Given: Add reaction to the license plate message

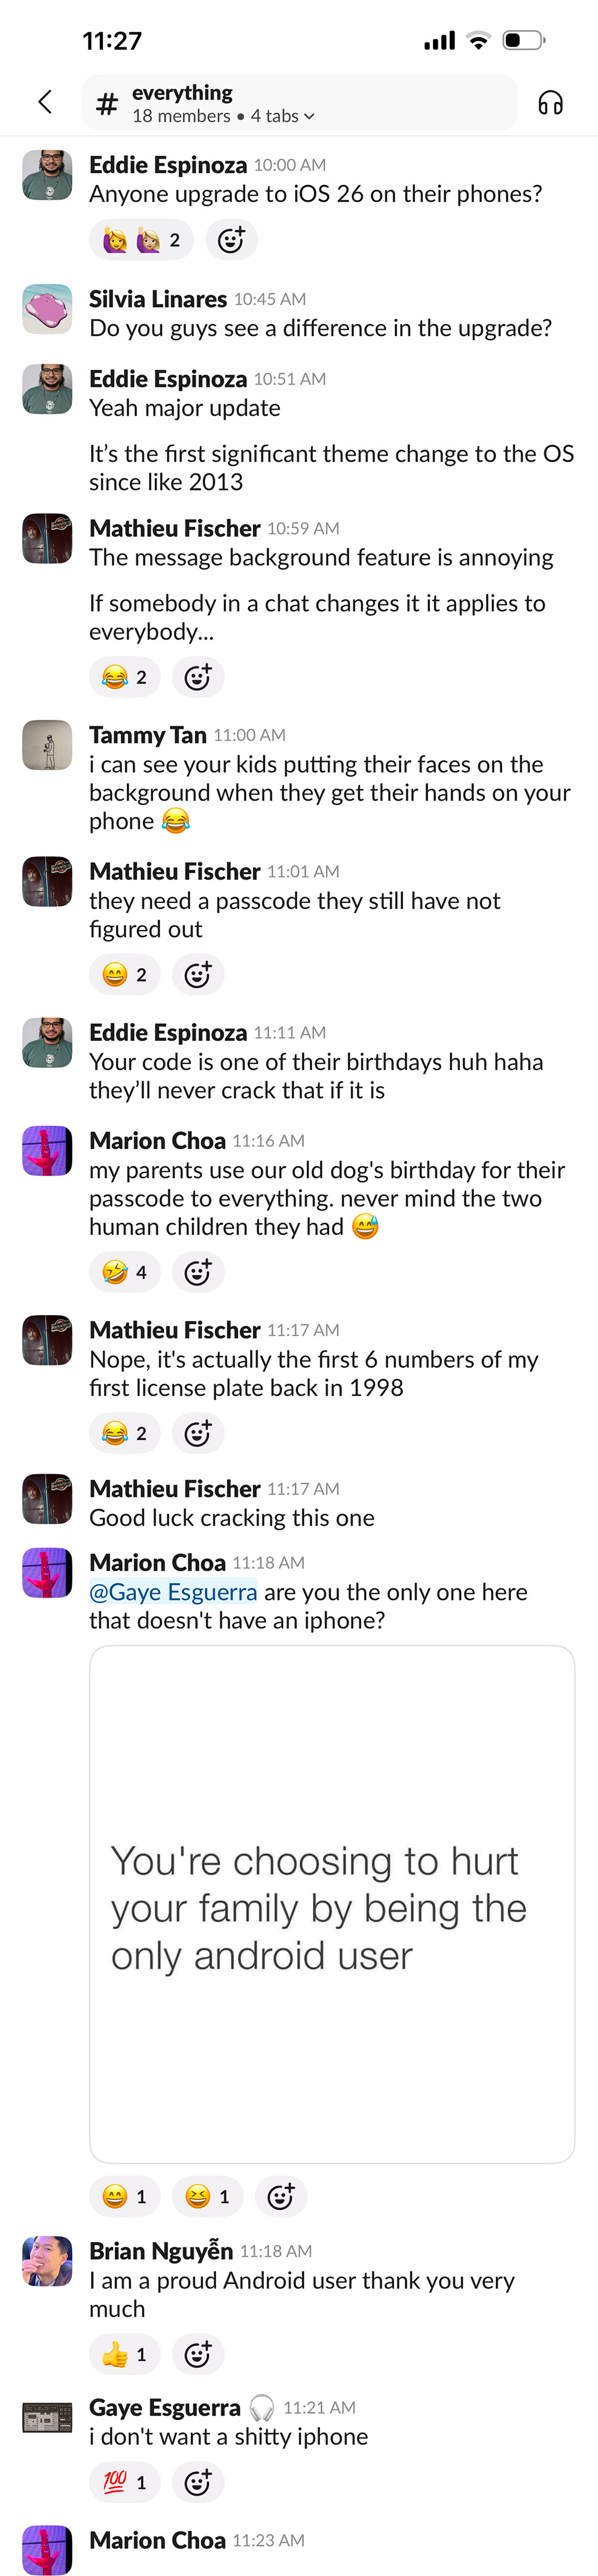Looking at the screenshot, I should pyautogui.click(x=198, y=1433).
